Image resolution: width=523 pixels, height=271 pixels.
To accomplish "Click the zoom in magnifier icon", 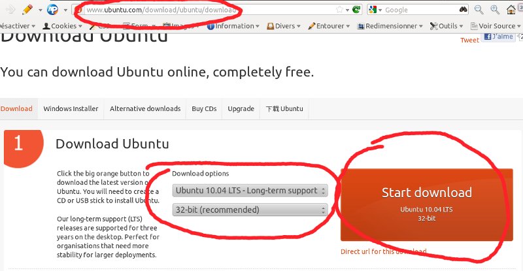I will click(495, 10).
